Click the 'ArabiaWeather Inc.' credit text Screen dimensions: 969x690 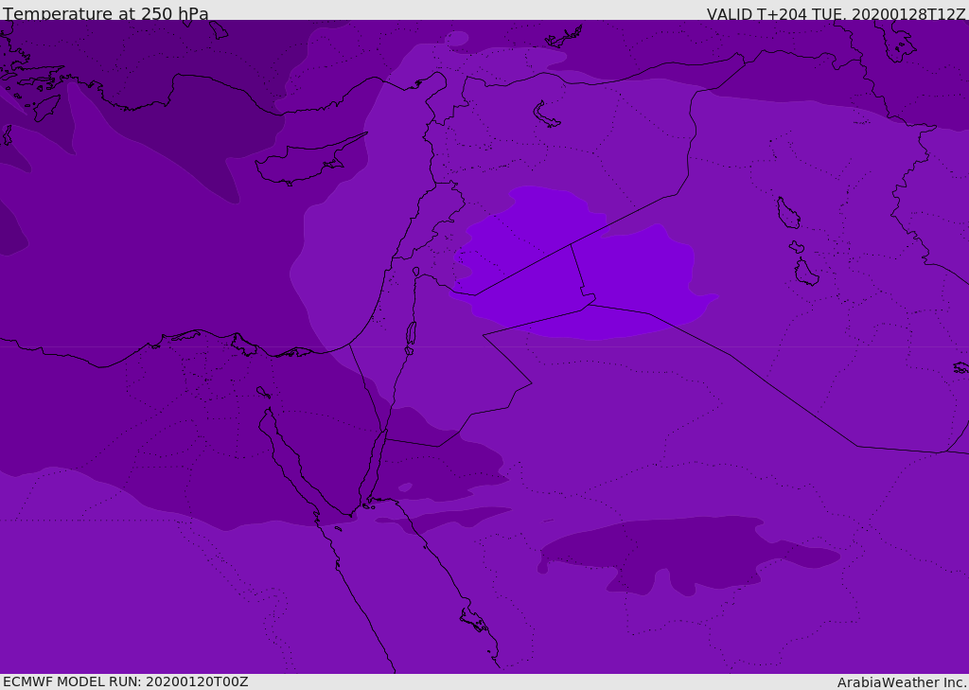pyautogui.click(x=903, y=682)
